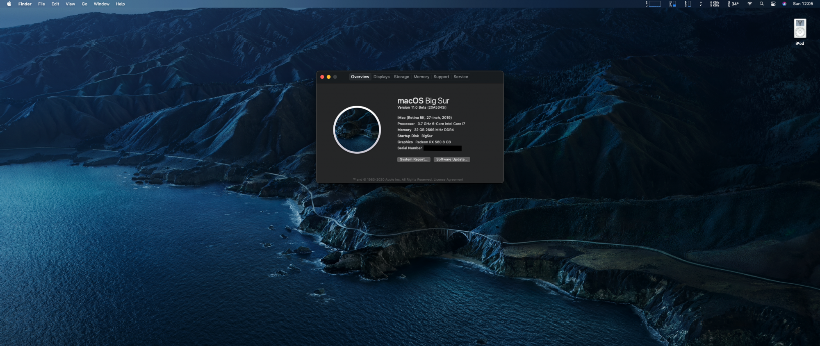Click the graphics value 'Radeon RX 580 8 GB'

433,142
